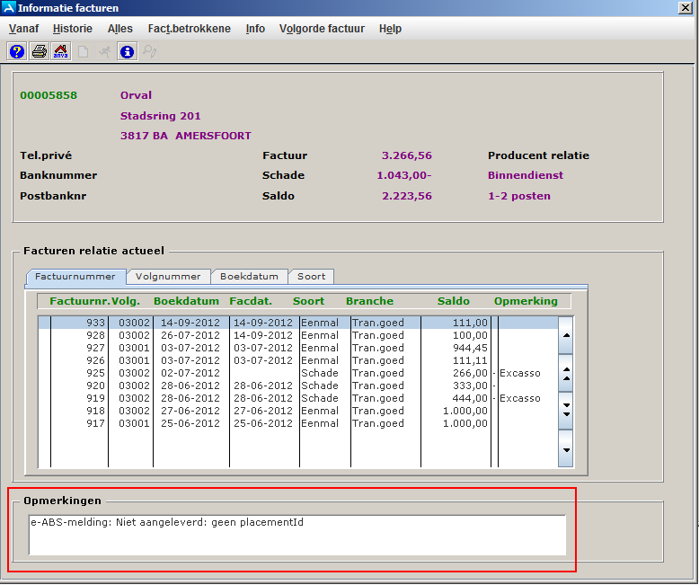
Task: Select invoice row 925
Action: pos(297,373)
